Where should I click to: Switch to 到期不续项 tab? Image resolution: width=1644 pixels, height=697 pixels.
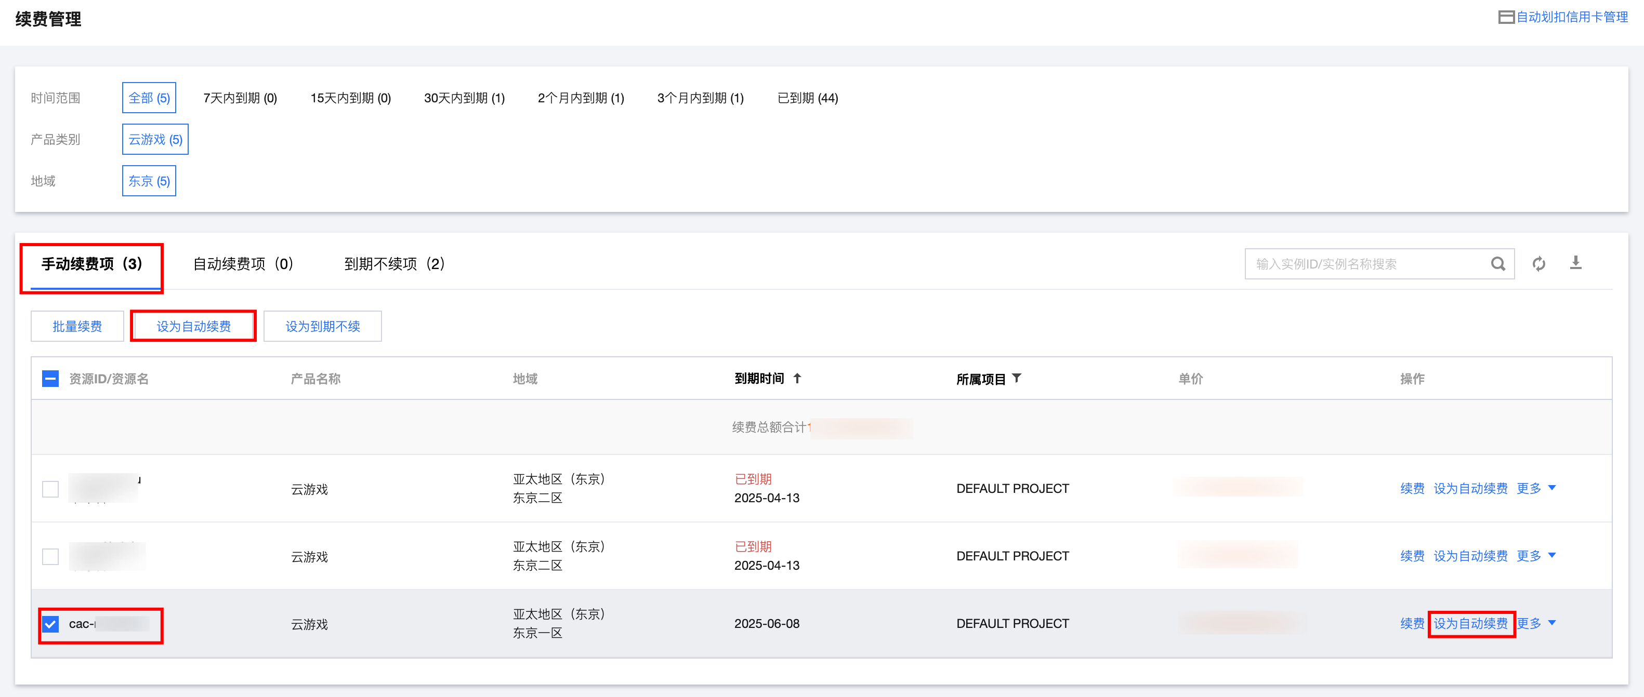[394, 264]
